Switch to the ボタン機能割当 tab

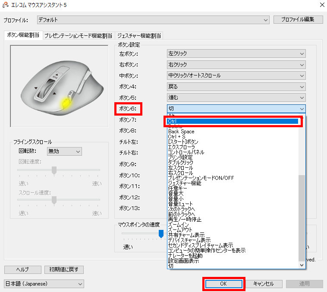[x=23, y=35]
